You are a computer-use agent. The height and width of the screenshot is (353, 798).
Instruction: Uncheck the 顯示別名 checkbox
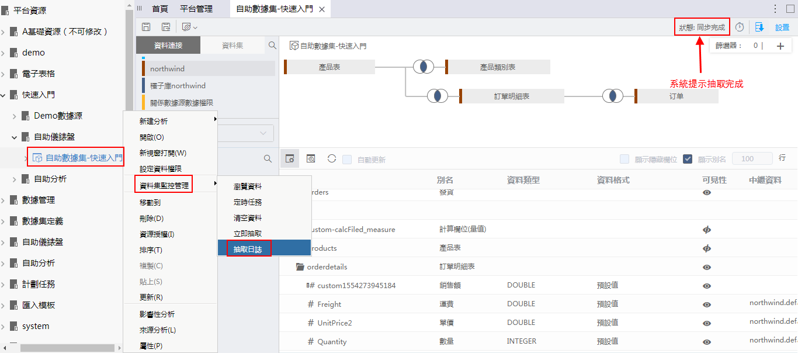click(x=688, y=159)
